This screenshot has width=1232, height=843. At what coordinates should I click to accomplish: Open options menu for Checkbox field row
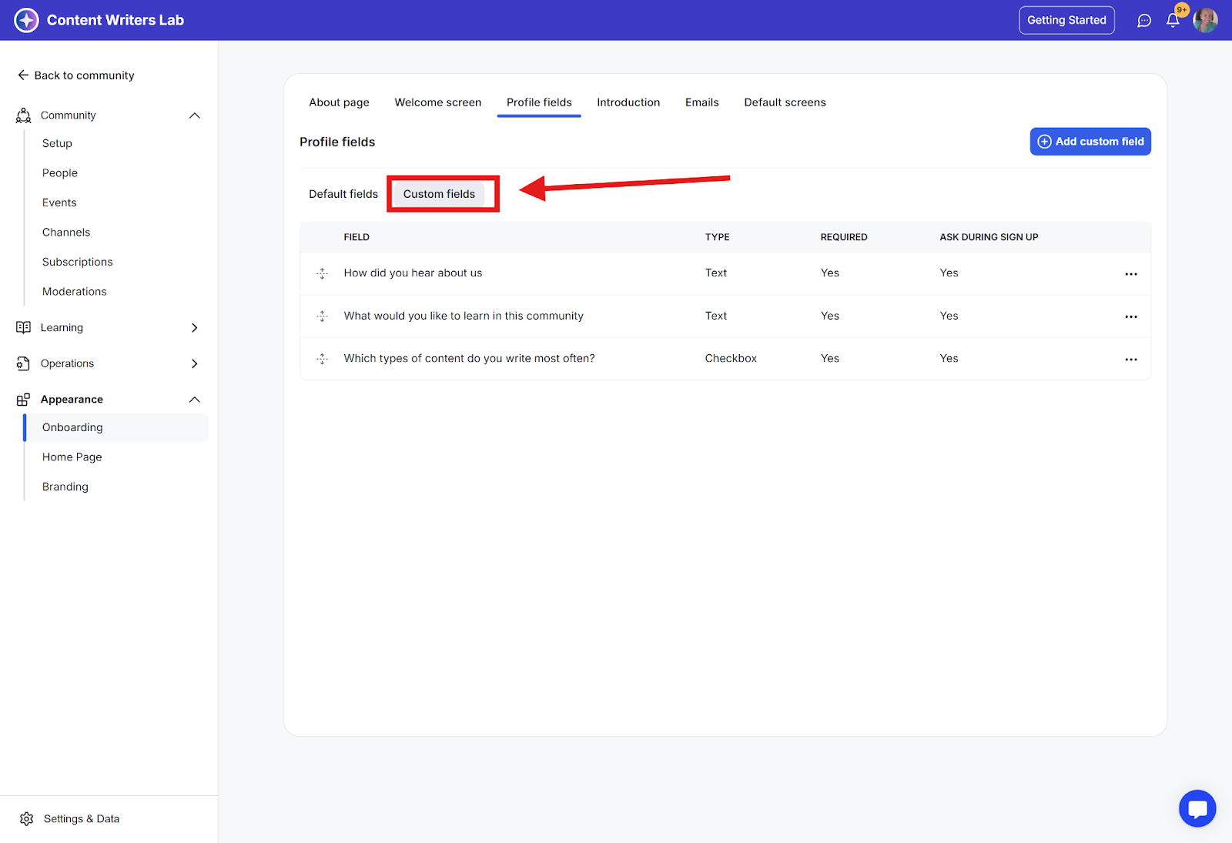(1130, 360)
